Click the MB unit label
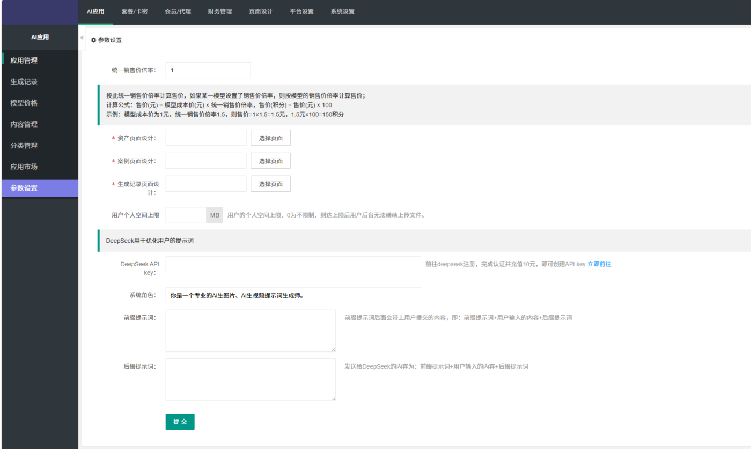Viewport: 751px width, 449px height. pos(215,215)
